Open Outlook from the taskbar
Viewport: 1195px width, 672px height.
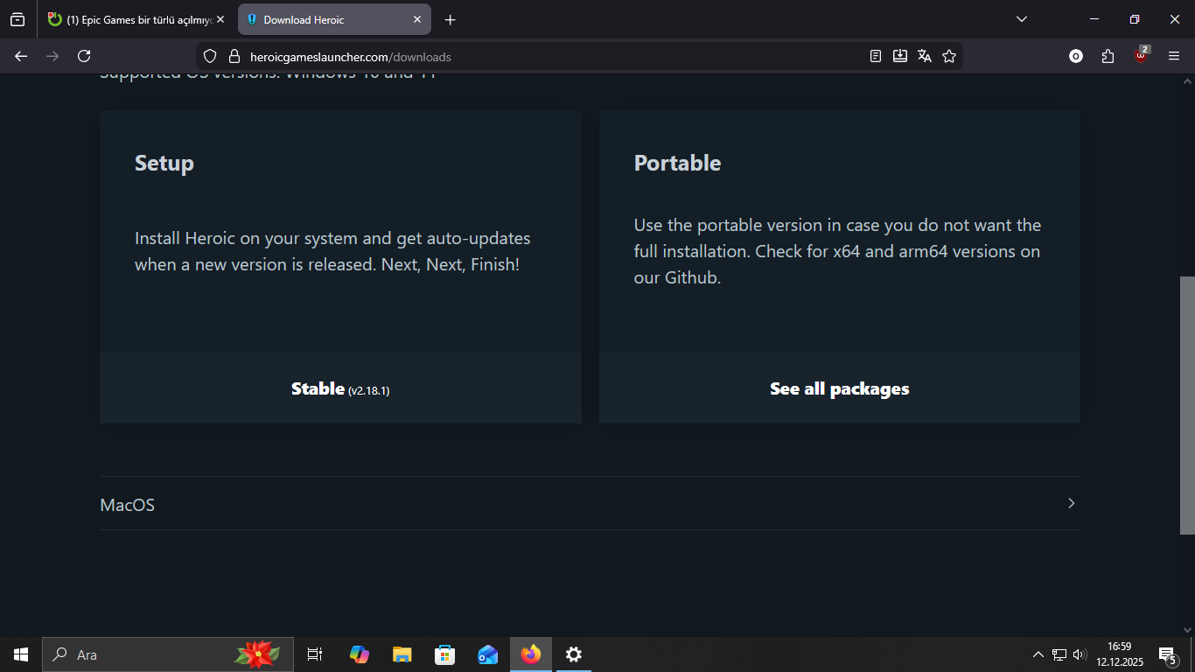click(488, 654)
